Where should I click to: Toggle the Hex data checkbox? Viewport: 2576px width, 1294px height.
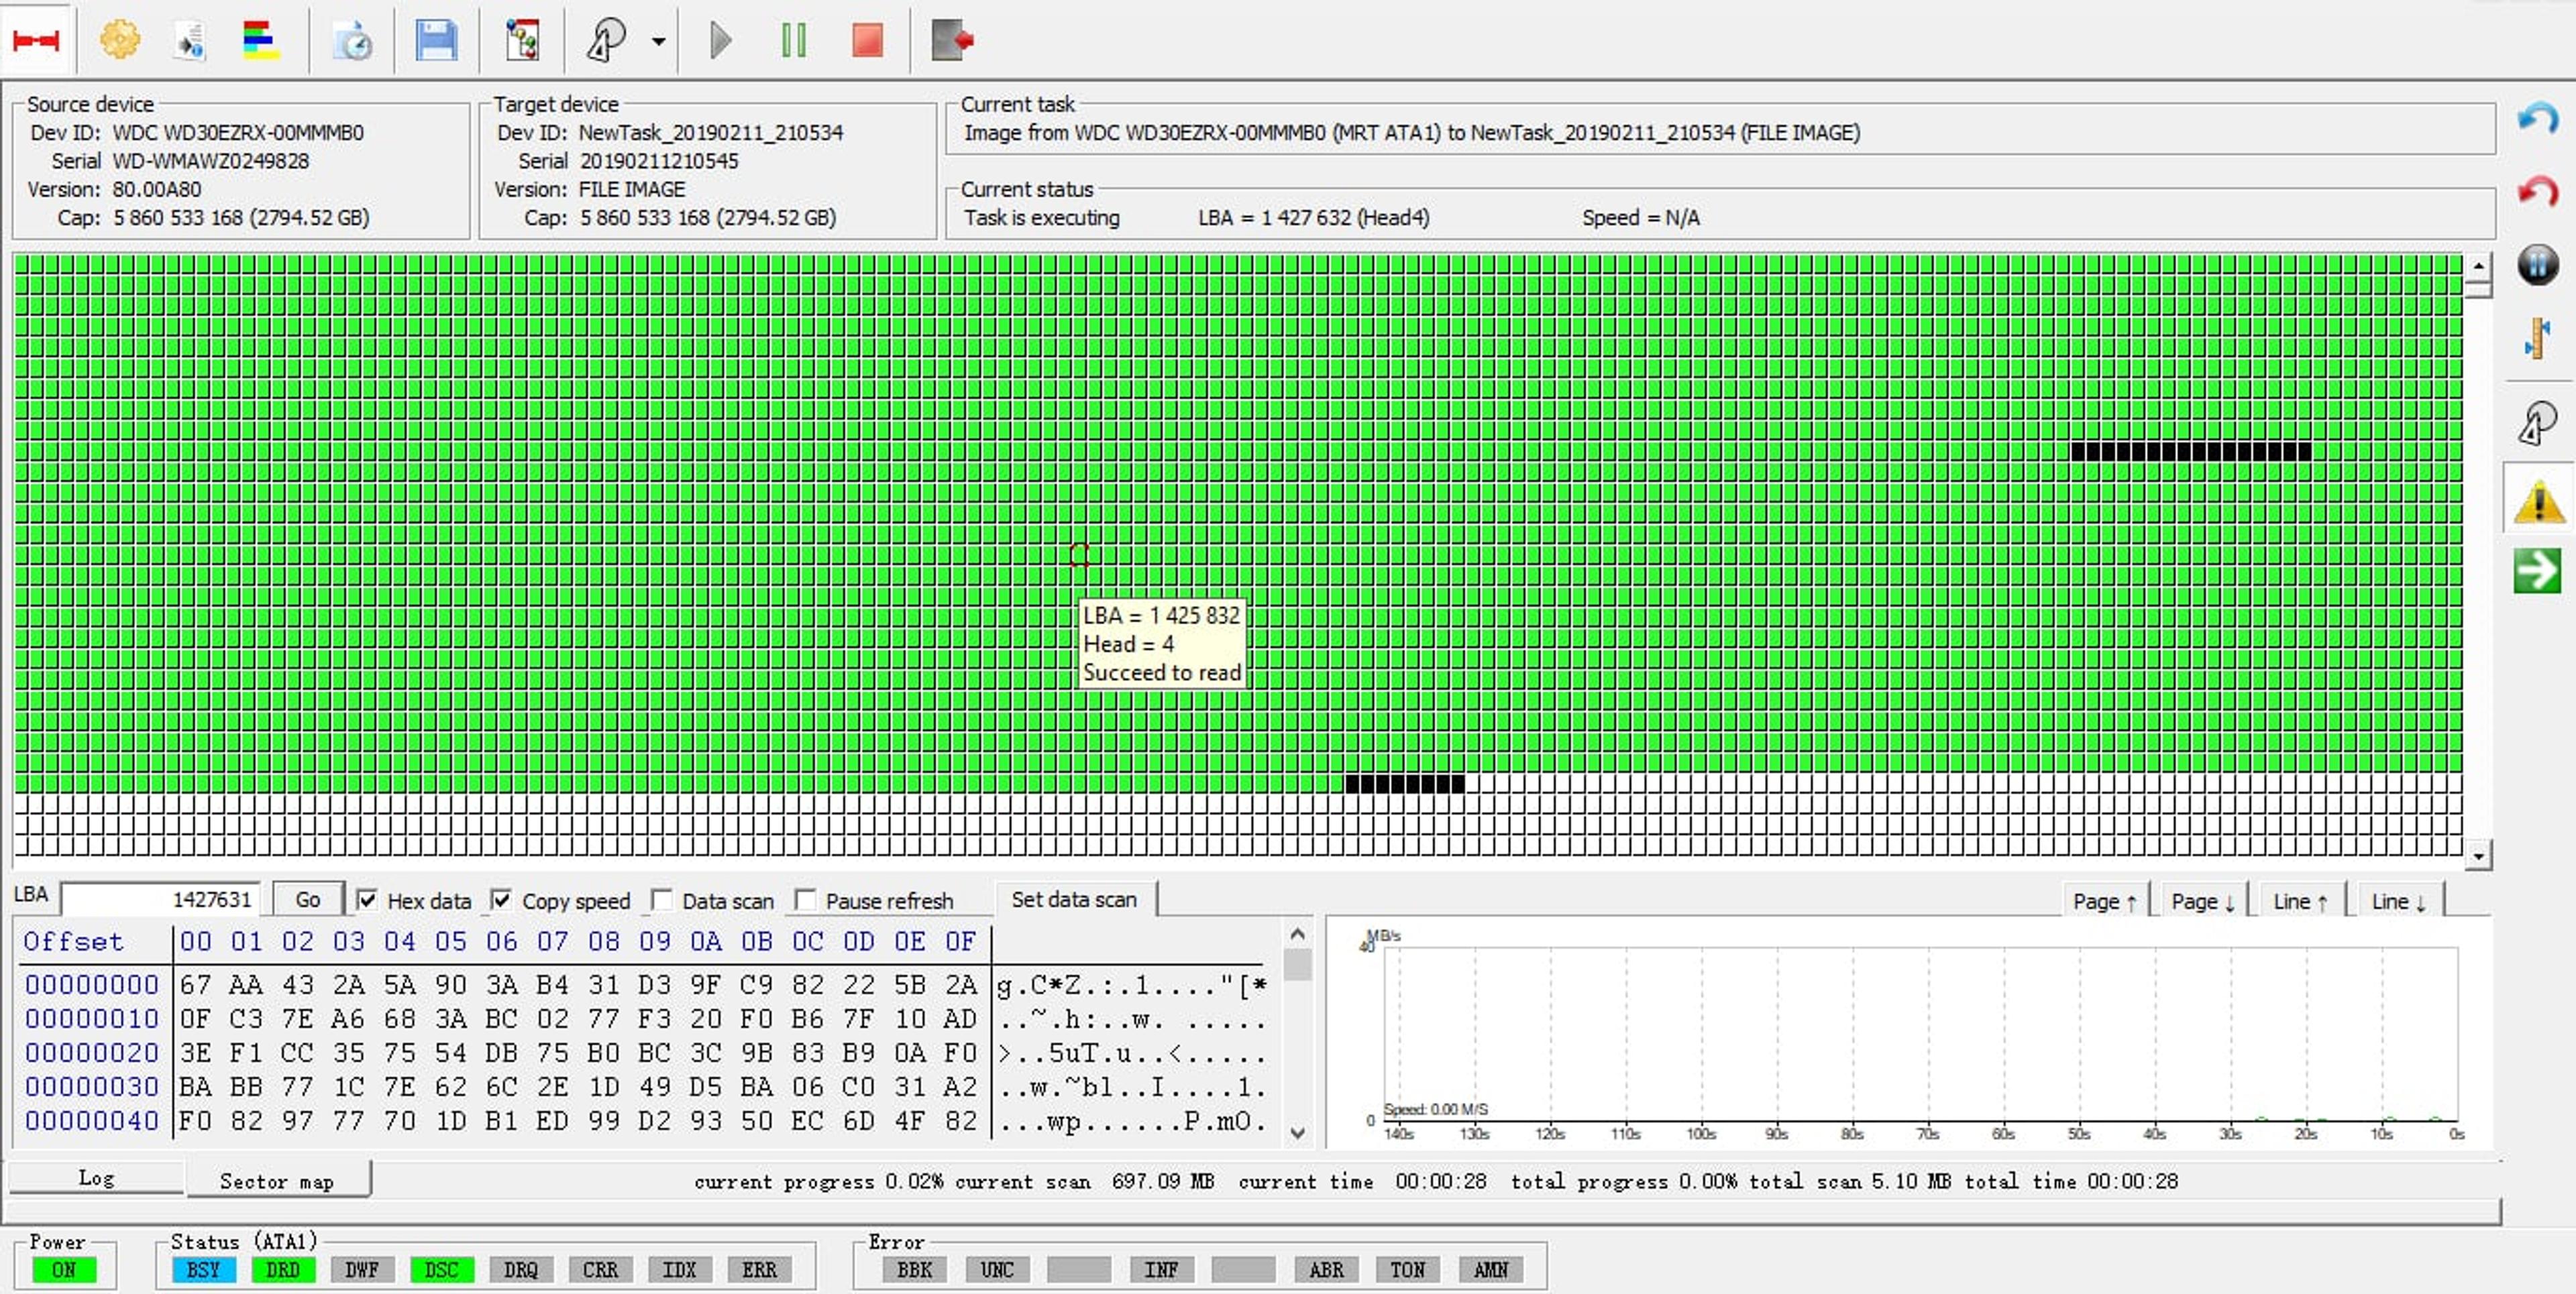[367, 899]
